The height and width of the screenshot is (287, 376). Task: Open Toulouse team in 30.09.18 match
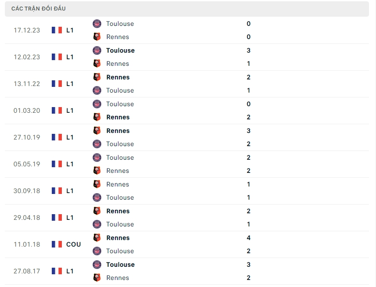click(120, 197)
